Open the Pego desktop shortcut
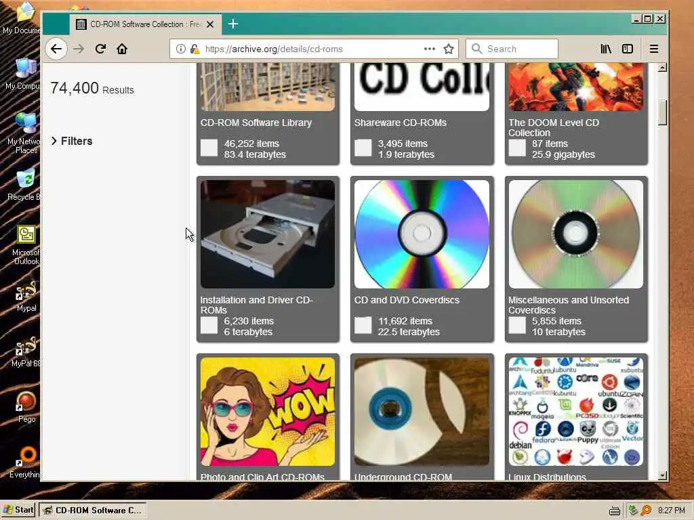 (x=26, y=408)
